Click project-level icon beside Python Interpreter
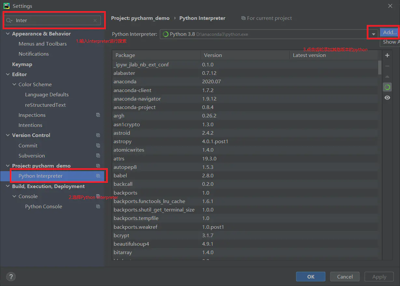The height and width of the screenshot is (286, 400). tap(98, 176)
